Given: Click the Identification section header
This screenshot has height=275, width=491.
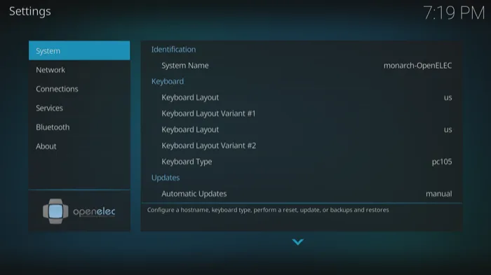Looking at the screenshot, I should 173,50.
